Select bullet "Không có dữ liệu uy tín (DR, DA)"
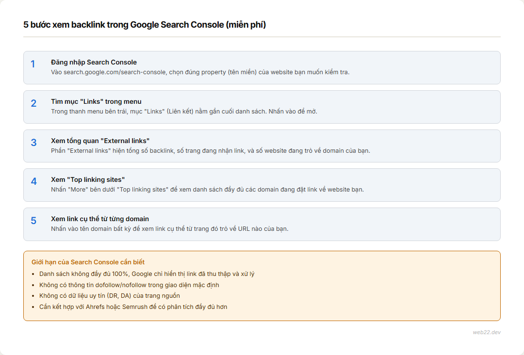This screenshot has width=524, height=355. [110, 296]
